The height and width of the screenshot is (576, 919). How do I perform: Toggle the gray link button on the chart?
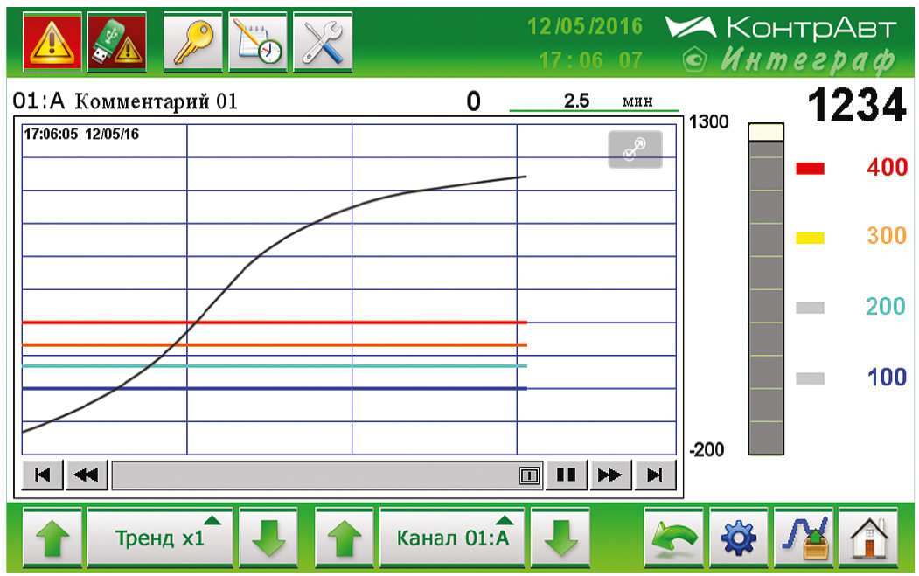635,150
